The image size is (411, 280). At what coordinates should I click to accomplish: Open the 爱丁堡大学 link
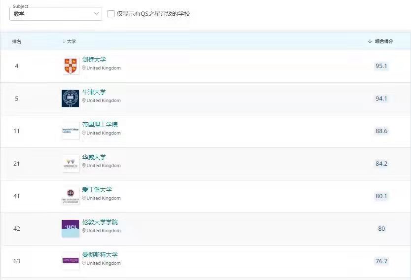(x=97, y=189)
